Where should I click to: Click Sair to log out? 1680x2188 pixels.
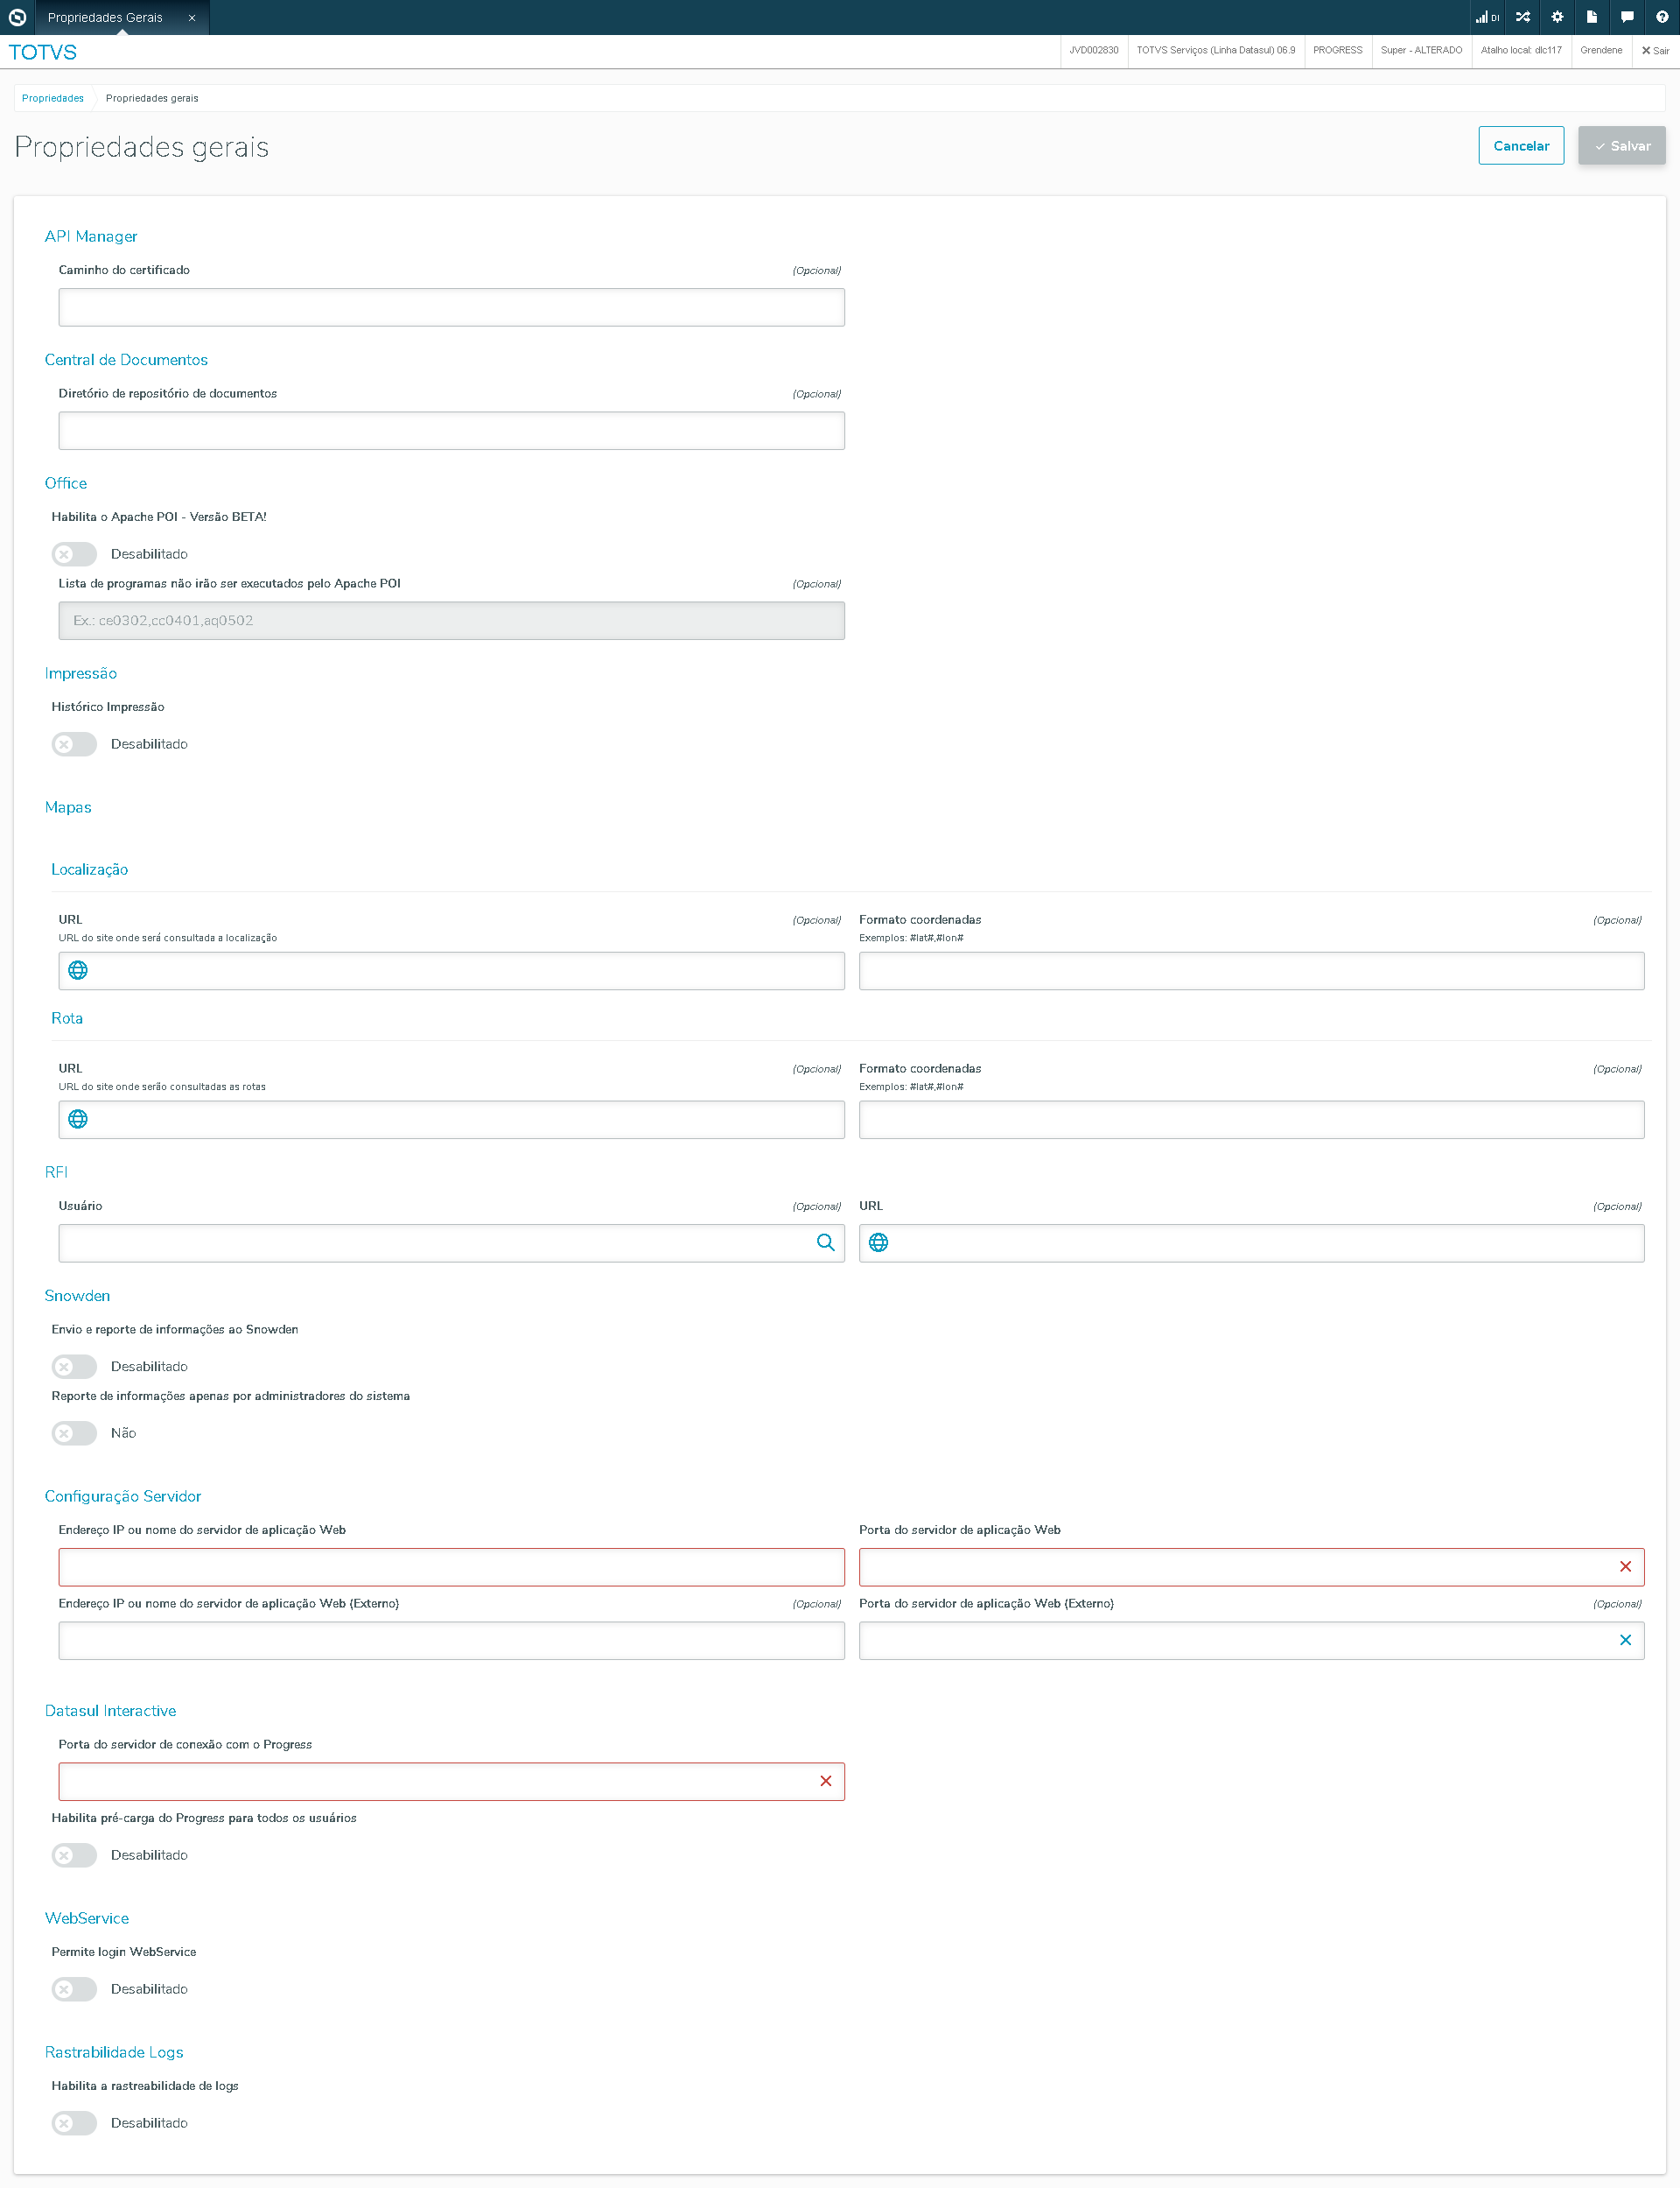1655,50
